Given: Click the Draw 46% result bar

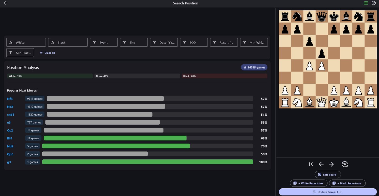Looking at the screenshot, I should (137, 76).
